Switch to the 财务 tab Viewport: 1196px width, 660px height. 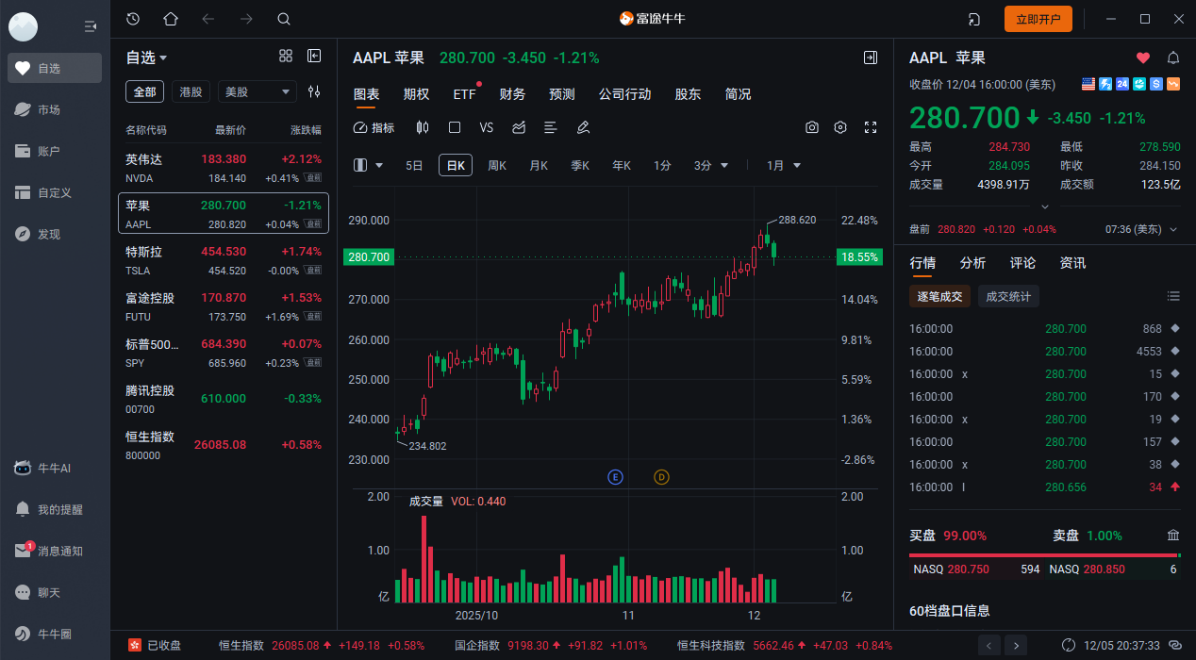[512, 94]
